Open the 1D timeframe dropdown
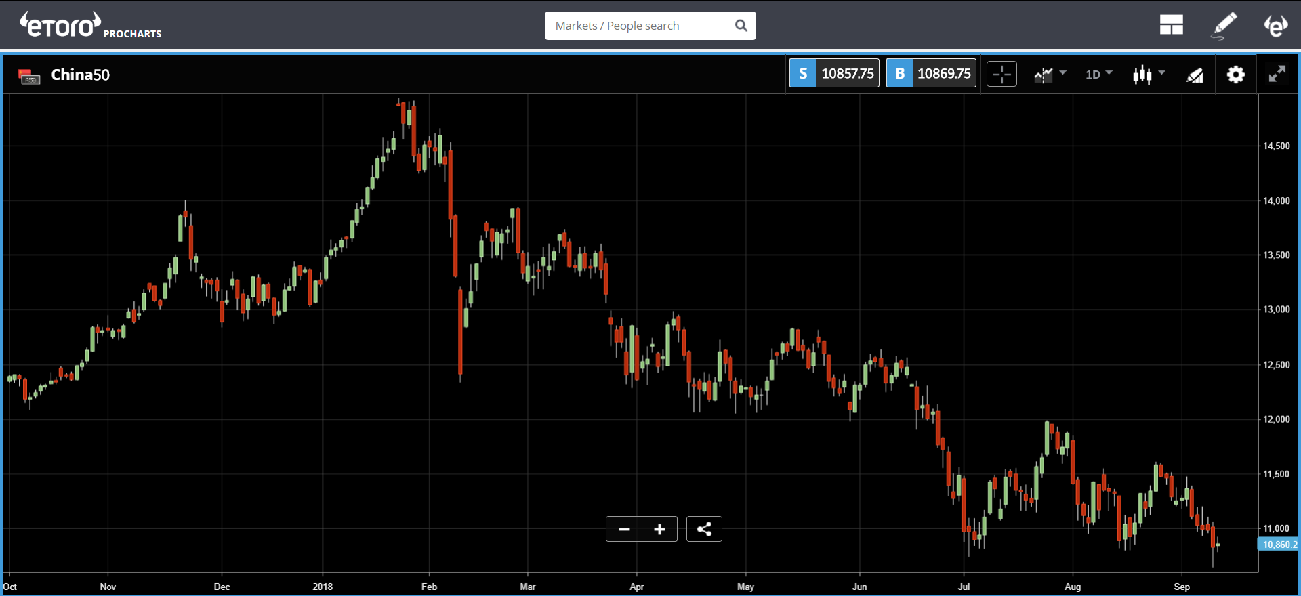 (x=1098, y=74)
